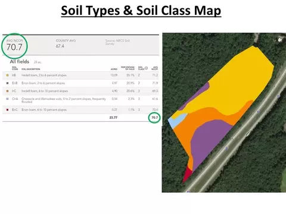Select the red EnC legend swatch
The width and height of the screenshot is (286, 214).
[8, 109]
